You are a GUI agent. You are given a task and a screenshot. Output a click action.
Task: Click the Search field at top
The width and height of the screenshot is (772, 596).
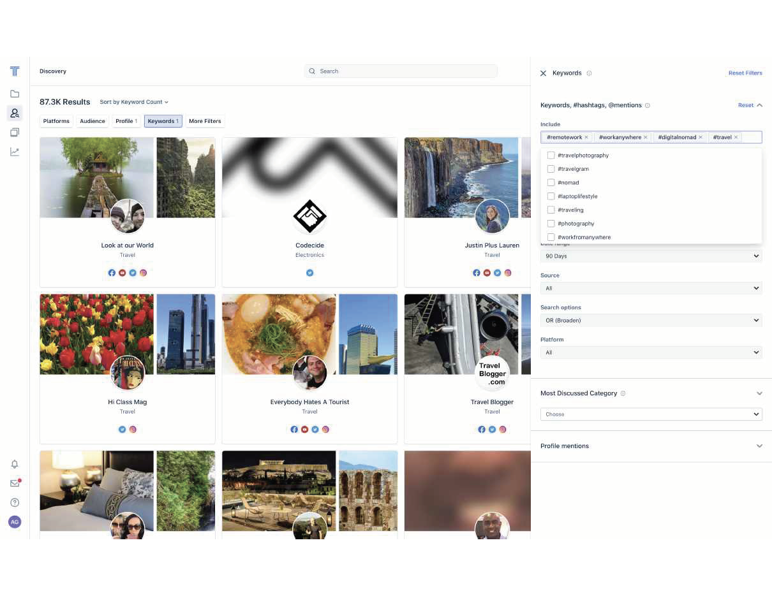(x=401, y=71)
